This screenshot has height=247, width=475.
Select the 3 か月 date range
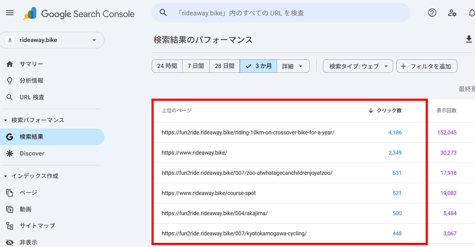(x=258, y=66)
